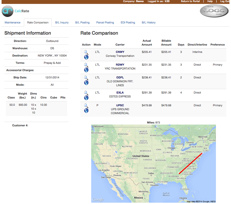Click the RDWY carrier code

[x=120, y=65]
